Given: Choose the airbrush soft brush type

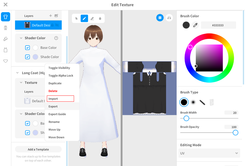Looking at the screenshot, I should (x=193, y=102).
